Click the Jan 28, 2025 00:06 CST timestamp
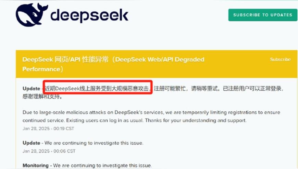 (49, 151)
